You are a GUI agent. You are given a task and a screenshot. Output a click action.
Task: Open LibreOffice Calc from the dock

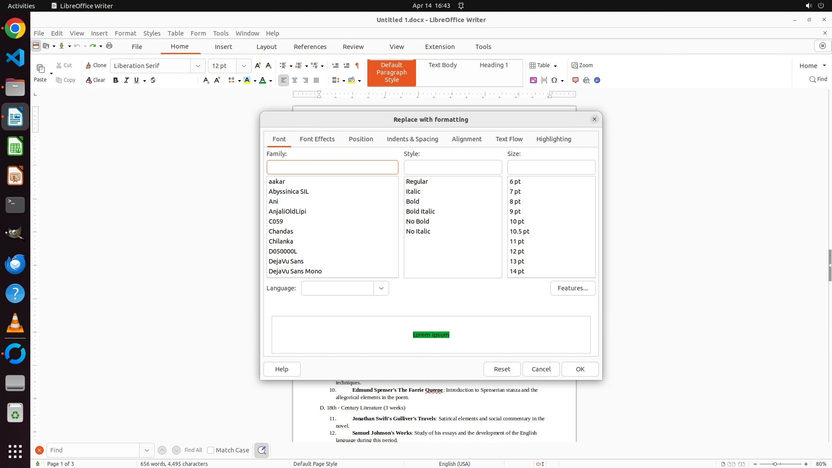click(15, 146)
